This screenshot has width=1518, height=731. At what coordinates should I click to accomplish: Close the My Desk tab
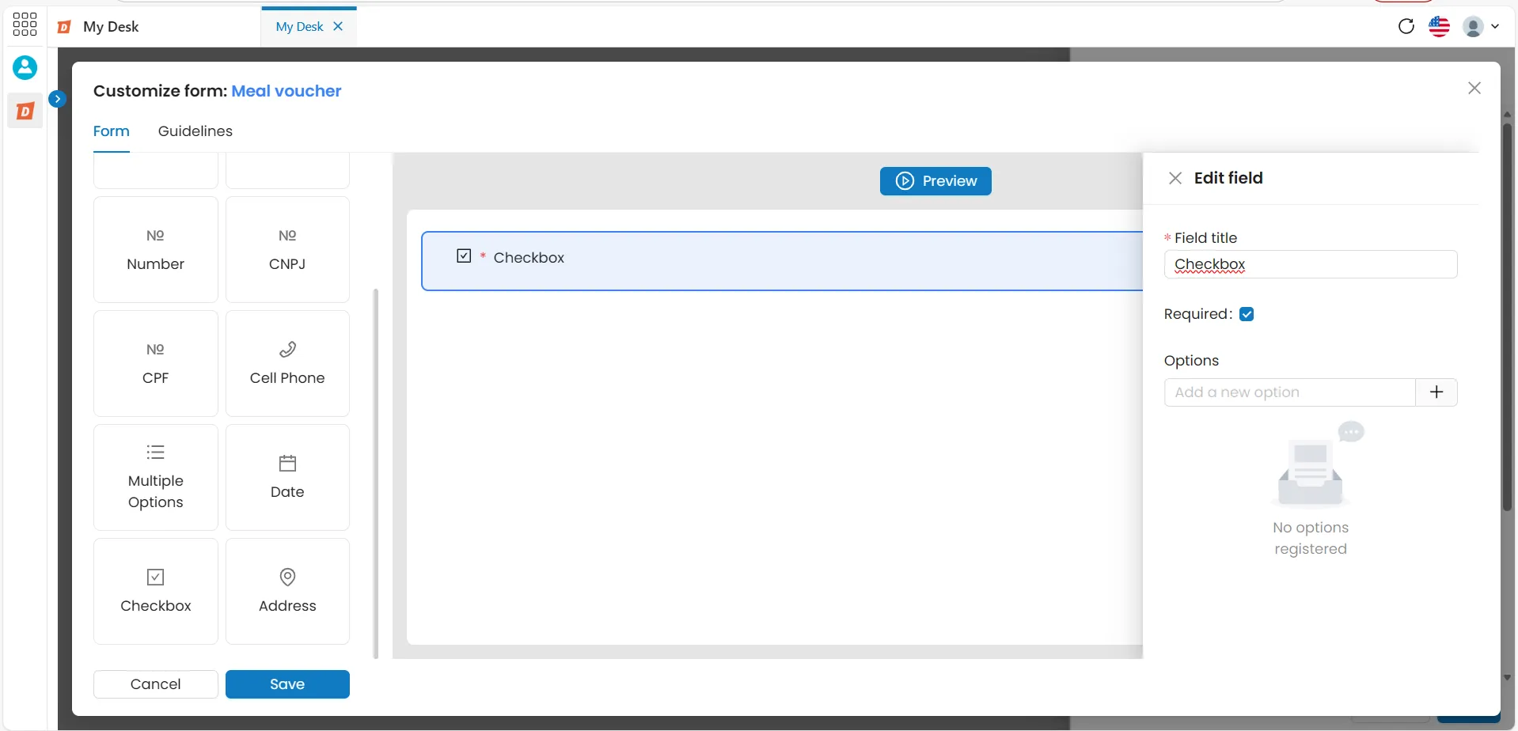[x=338, y=26]
